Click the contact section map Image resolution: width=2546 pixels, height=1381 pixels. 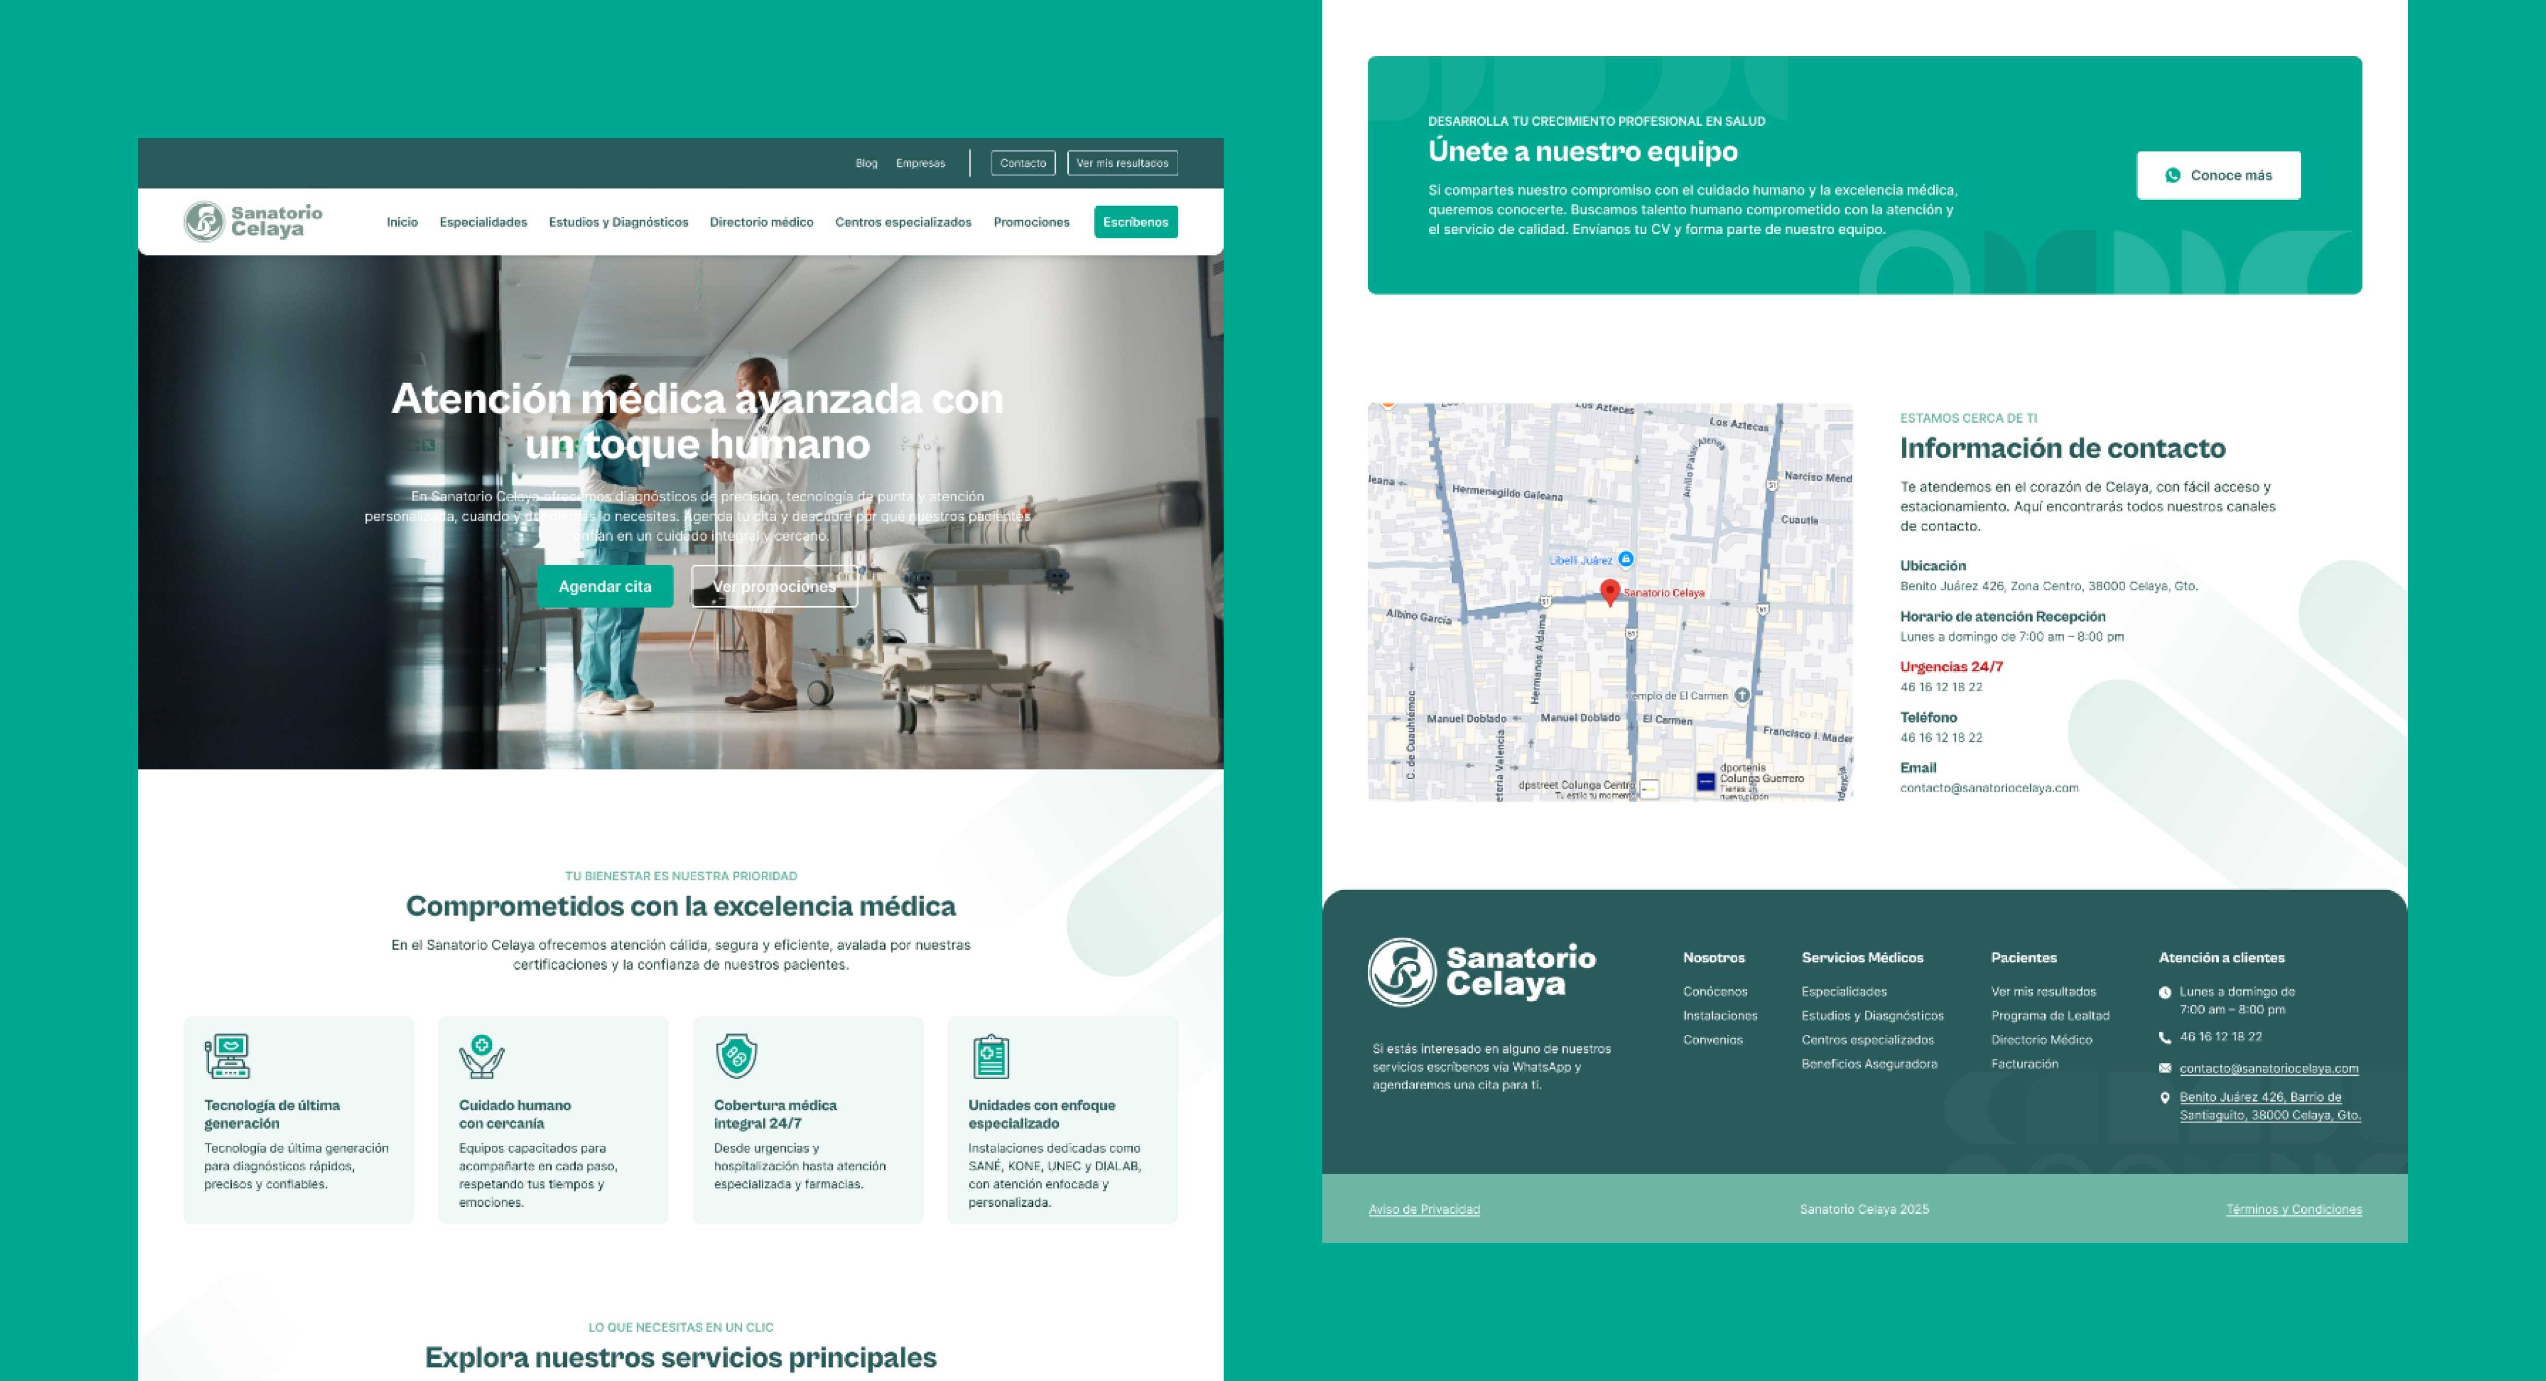[x=1610, y=602]
